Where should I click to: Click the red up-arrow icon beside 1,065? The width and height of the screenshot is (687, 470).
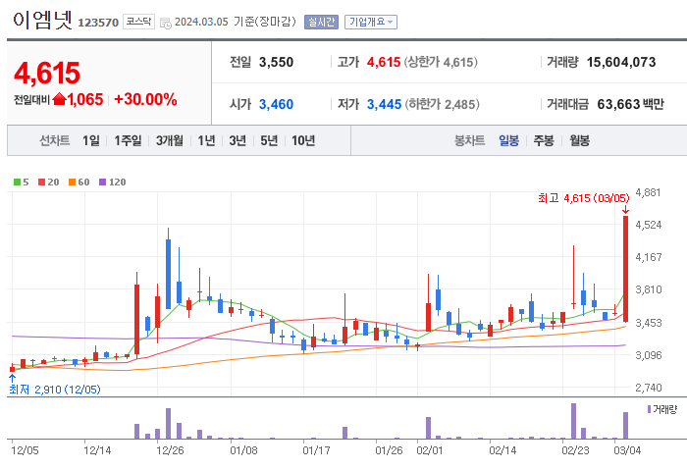59,99
